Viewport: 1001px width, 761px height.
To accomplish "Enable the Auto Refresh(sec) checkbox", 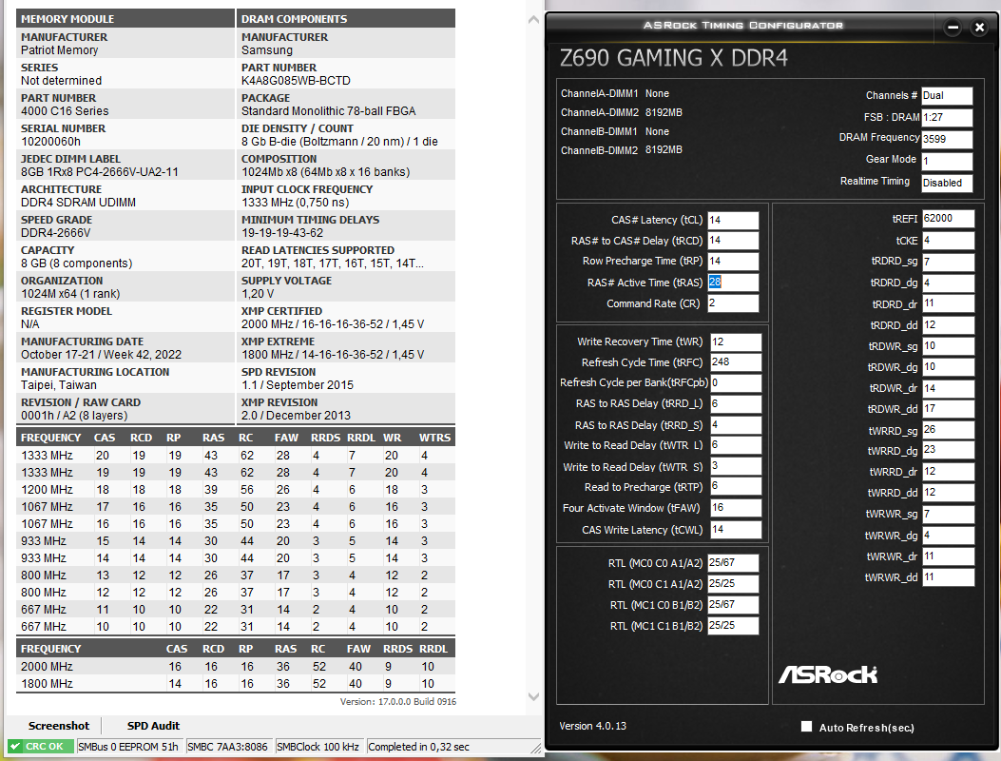I will click(x=806, y=727).
